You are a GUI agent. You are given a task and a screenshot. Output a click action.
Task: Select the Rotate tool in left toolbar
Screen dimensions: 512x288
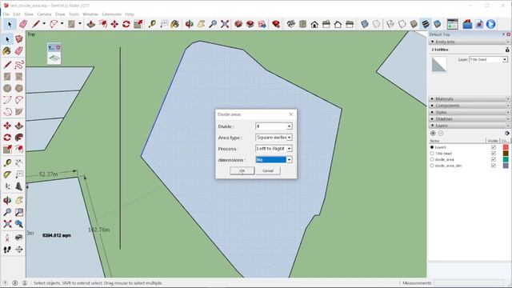coord(7,138)
